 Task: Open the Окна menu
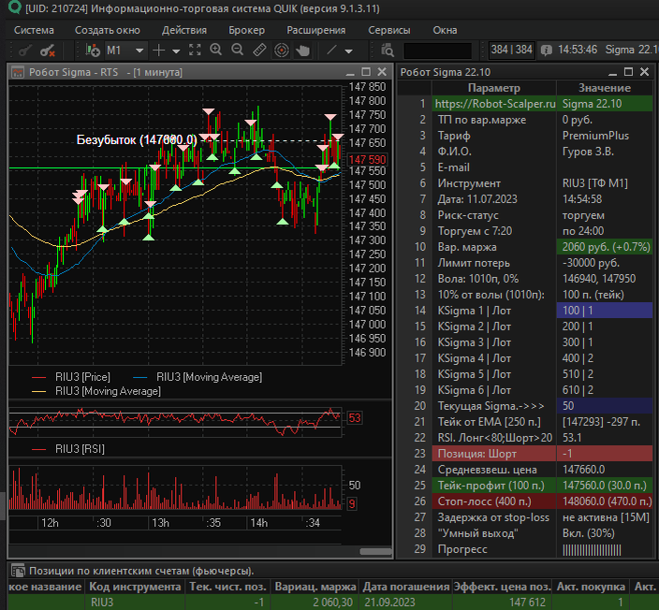tap(445, 30)
